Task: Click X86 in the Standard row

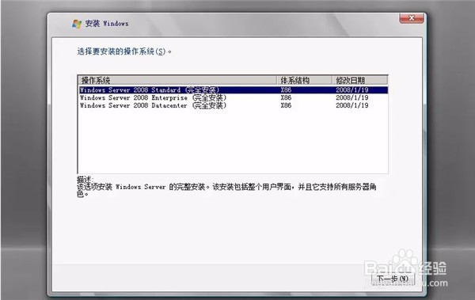Action: [x=286, y=90]
